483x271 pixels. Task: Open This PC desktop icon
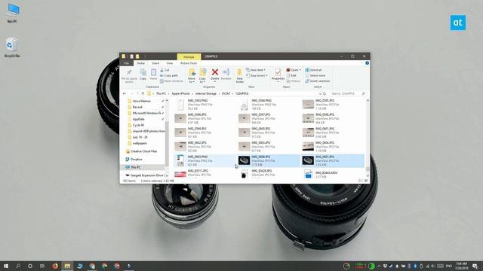pyautogui.click(x=12, y=14)
